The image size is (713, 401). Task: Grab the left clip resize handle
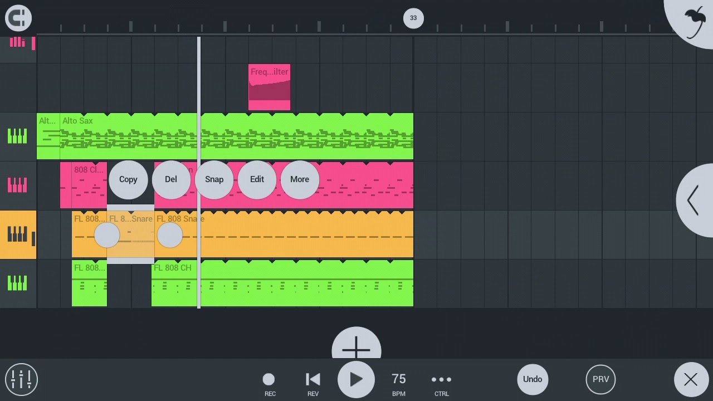pyautogui.click(x=107, y=236)
